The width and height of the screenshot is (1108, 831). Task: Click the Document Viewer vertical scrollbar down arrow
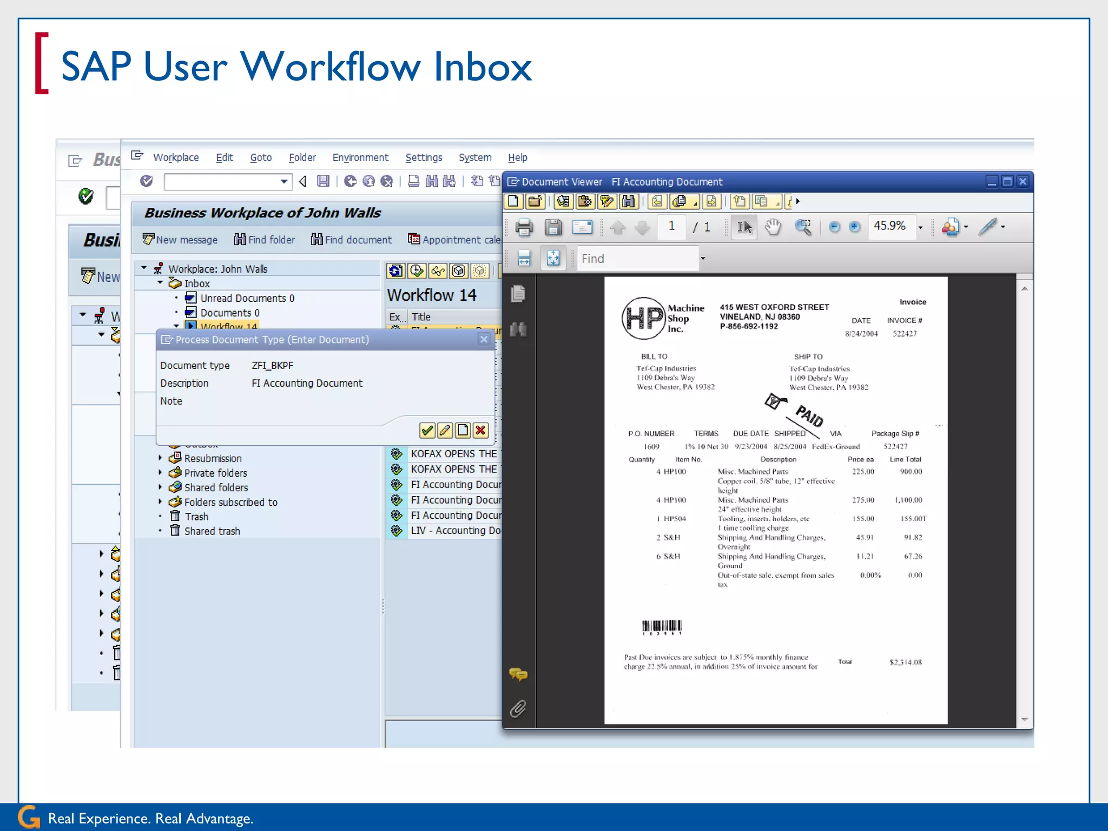pyautogui.click(x=1025, y=721)
